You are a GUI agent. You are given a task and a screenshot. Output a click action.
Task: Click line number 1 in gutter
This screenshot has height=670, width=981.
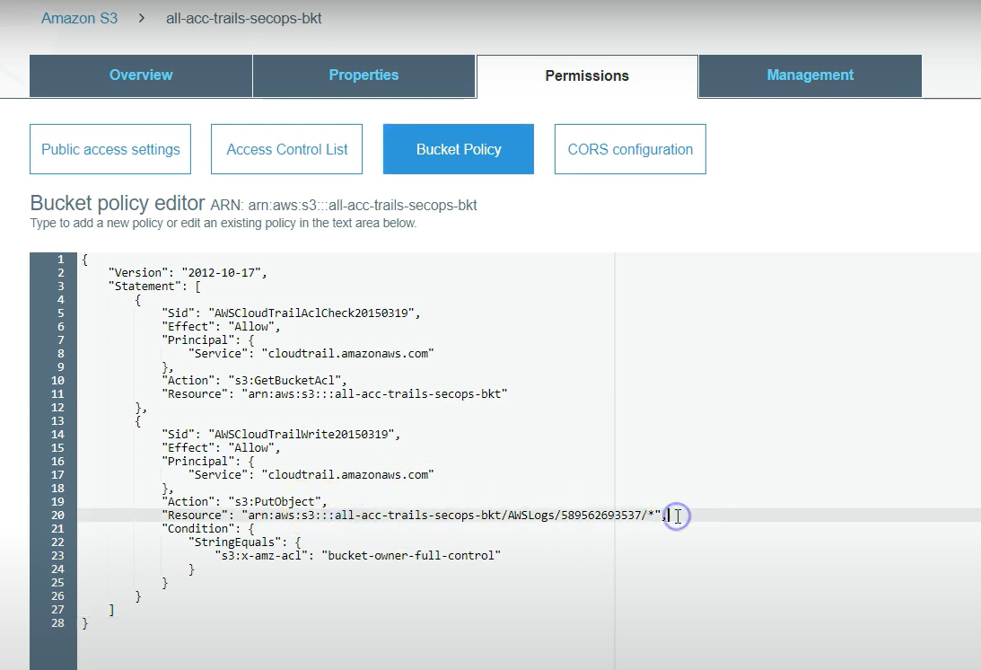point(61,260)
